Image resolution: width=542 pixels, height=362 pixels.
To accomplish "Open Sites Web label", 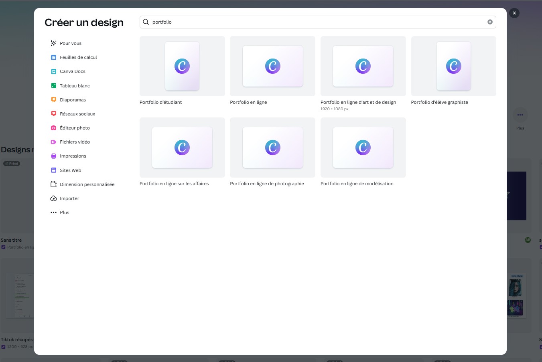I will pos(71,170).
